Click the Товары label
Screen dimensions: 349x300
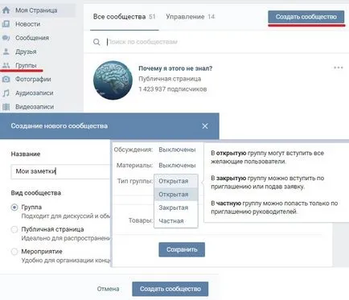tap(141, 220)
